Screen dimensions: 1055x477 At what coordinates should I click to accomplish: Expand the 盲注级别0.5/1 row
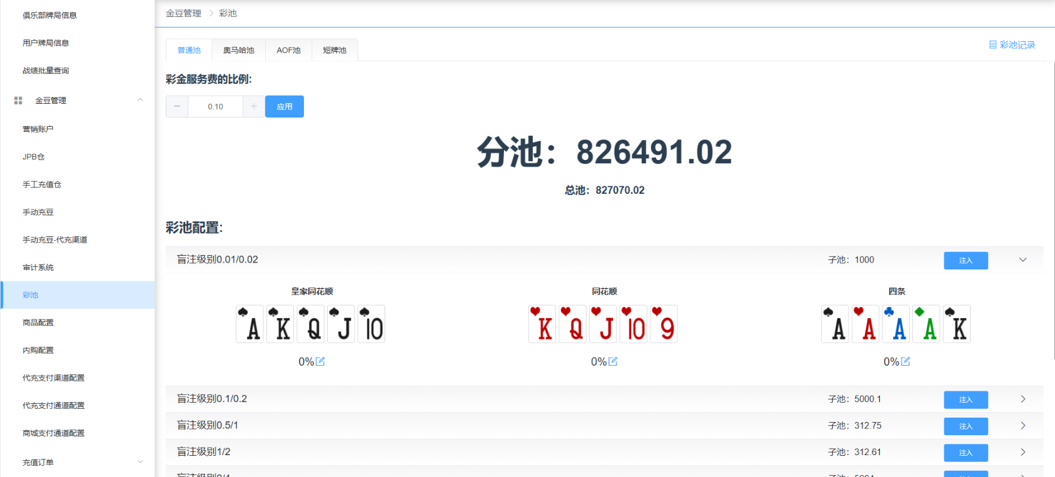coord(1022,426)
